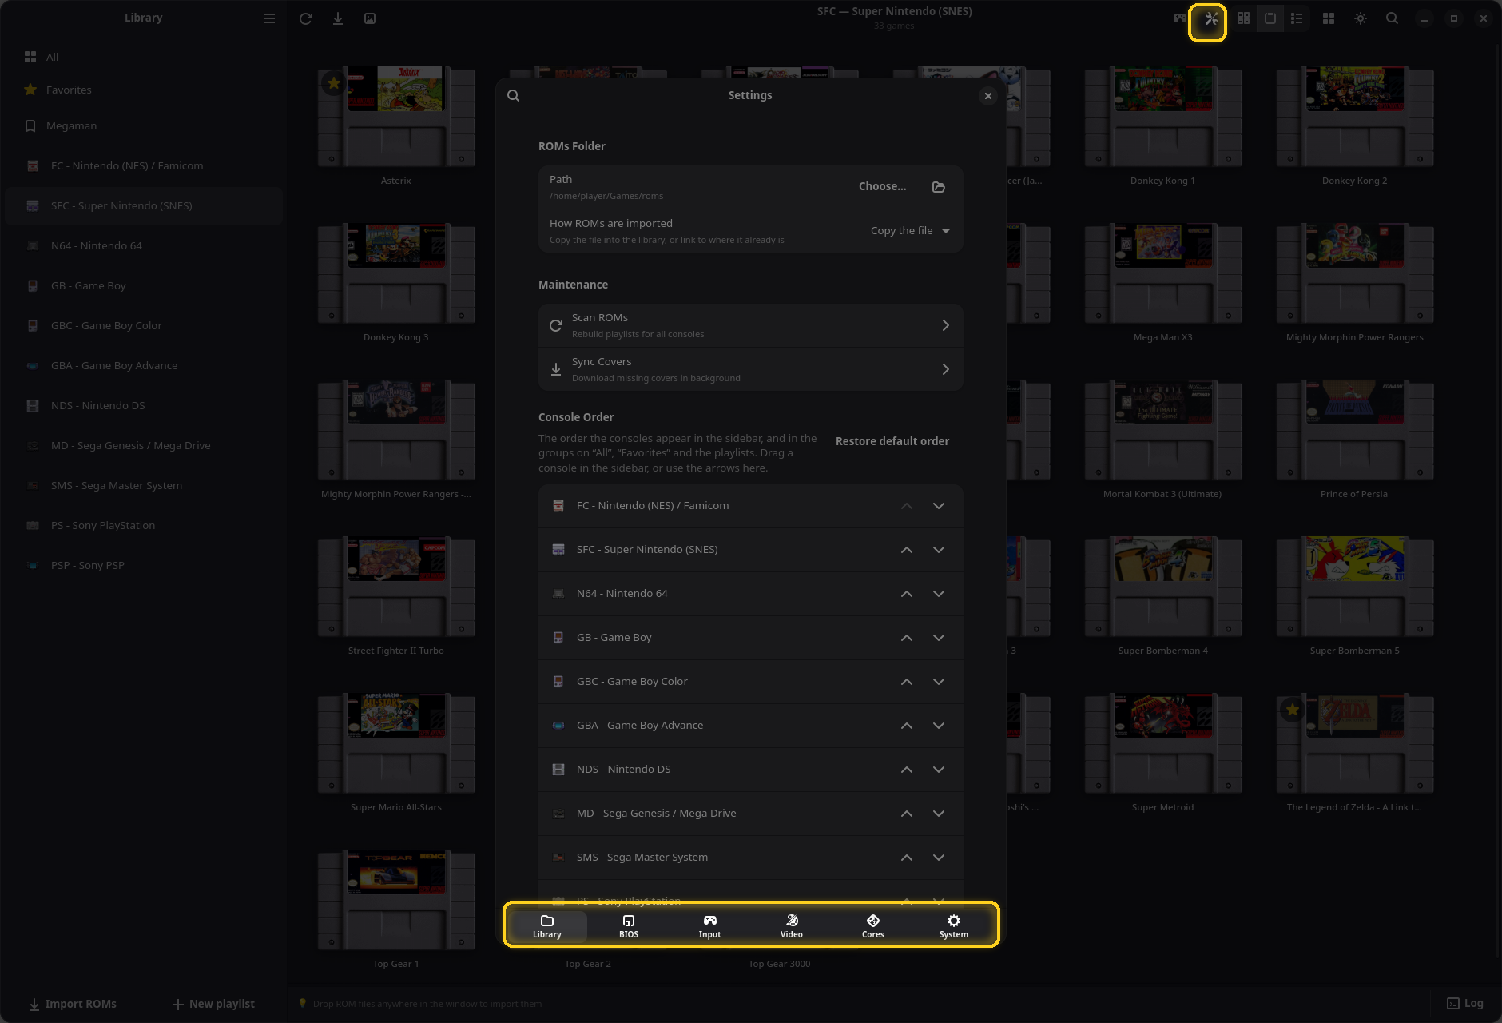Open the folder icon beside Choose path
This screenshot has width=1502, height=1023.
click(x=939, y=187)
